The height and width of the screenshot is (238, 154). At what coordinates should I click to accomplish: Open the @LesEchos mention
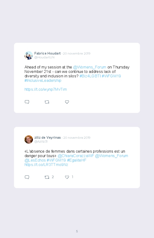[35, 160]
